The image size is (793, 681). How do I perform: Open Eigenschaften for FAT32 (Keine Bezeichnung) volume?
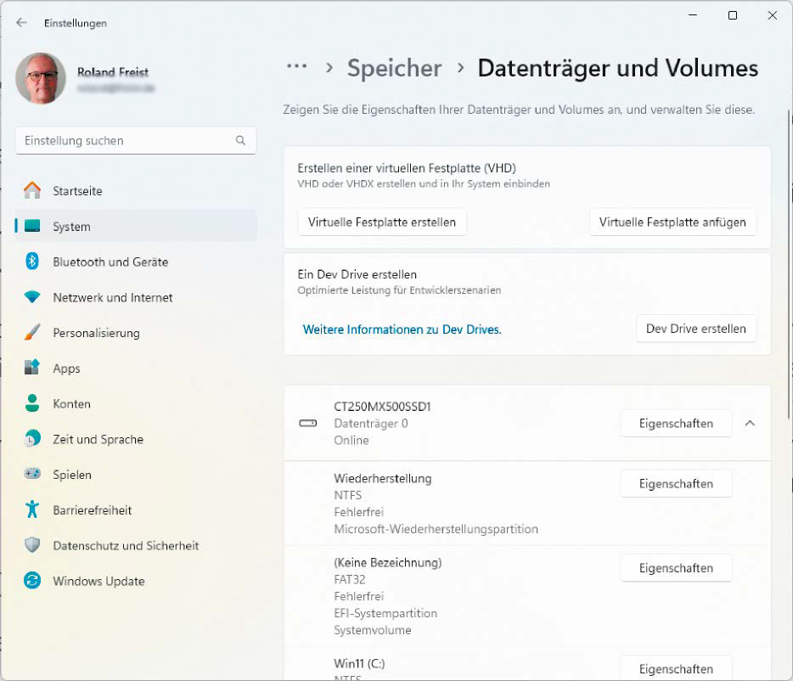click(676, 568)
